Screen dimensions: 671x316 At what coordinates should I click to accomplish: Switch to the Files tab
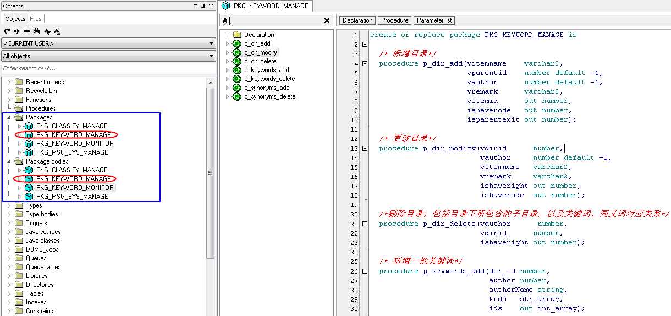click(x=35, y=19)
